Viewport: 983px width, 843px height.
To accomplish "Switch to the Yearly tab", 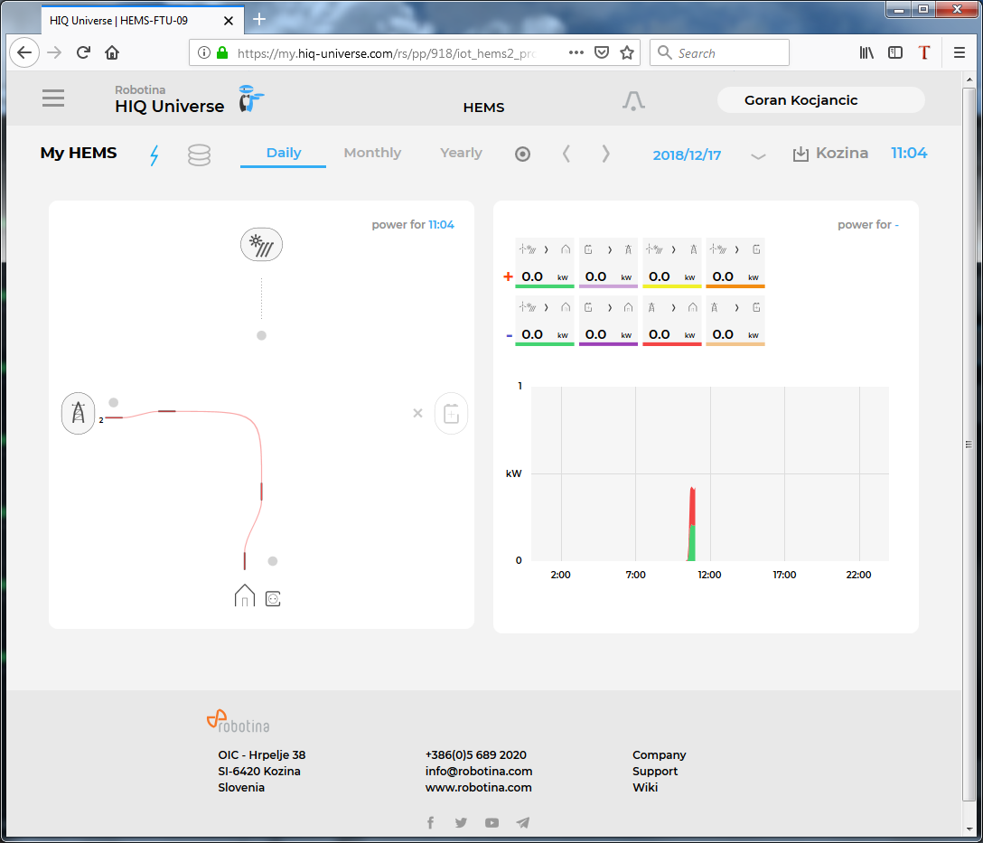I will (x=461, y=154).
